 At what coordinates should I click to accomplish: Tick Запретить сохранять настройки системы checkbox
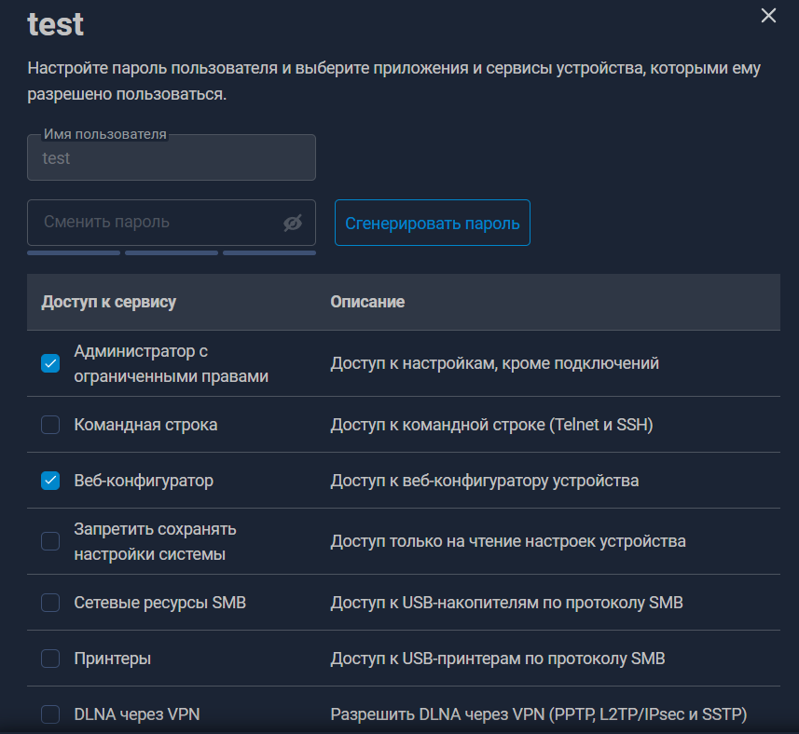click(50, 541)
